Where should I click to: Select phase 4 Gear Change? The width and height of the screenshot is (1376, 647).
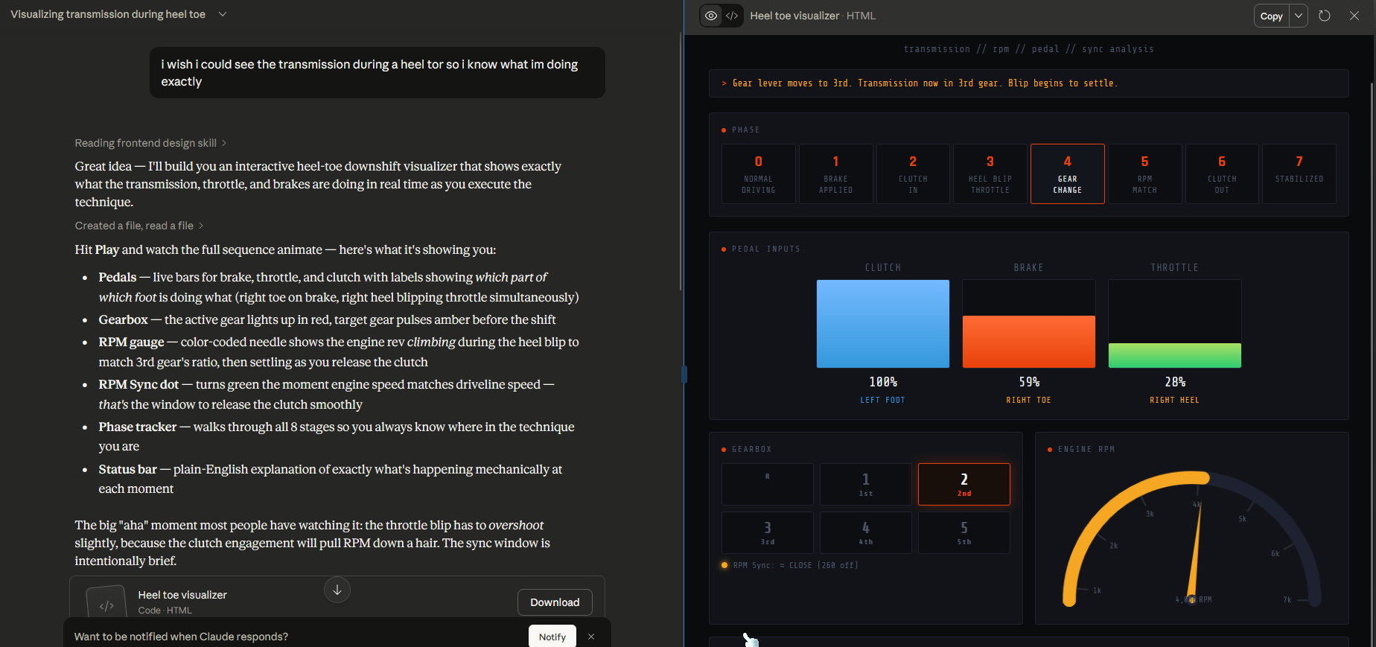tap(1068, 173)
